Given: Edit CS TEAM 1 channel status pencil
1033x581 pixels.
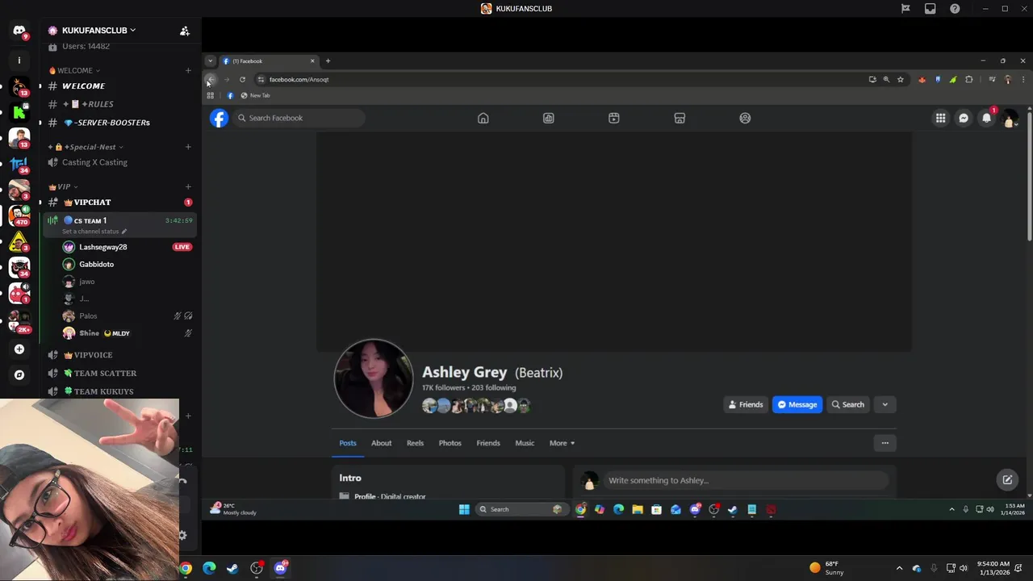Looking at the screenshot, I should (124, 232).
